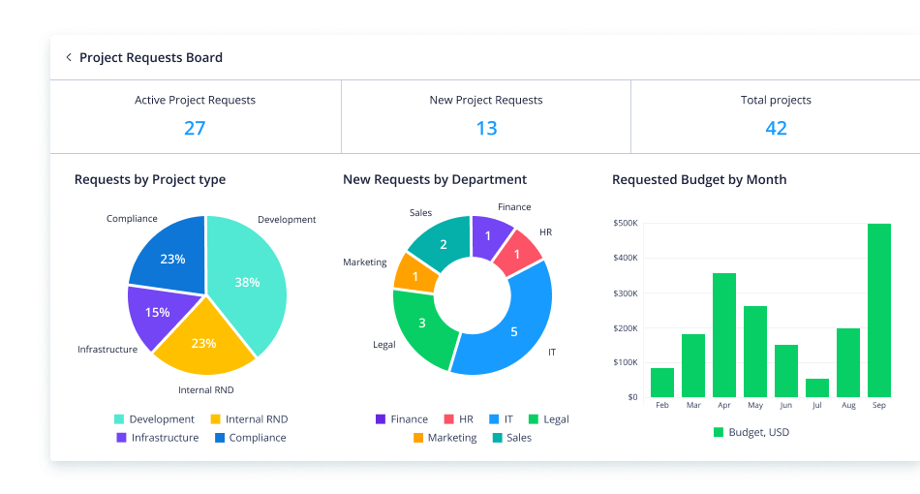
Task: Toggle Compliance legend label
Action: 258,438
